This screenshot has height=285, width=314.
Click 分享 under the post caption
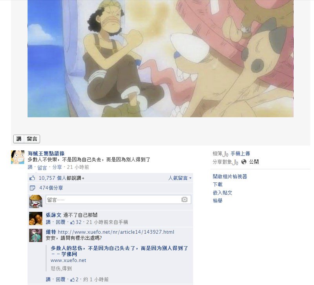coord(57,167)
